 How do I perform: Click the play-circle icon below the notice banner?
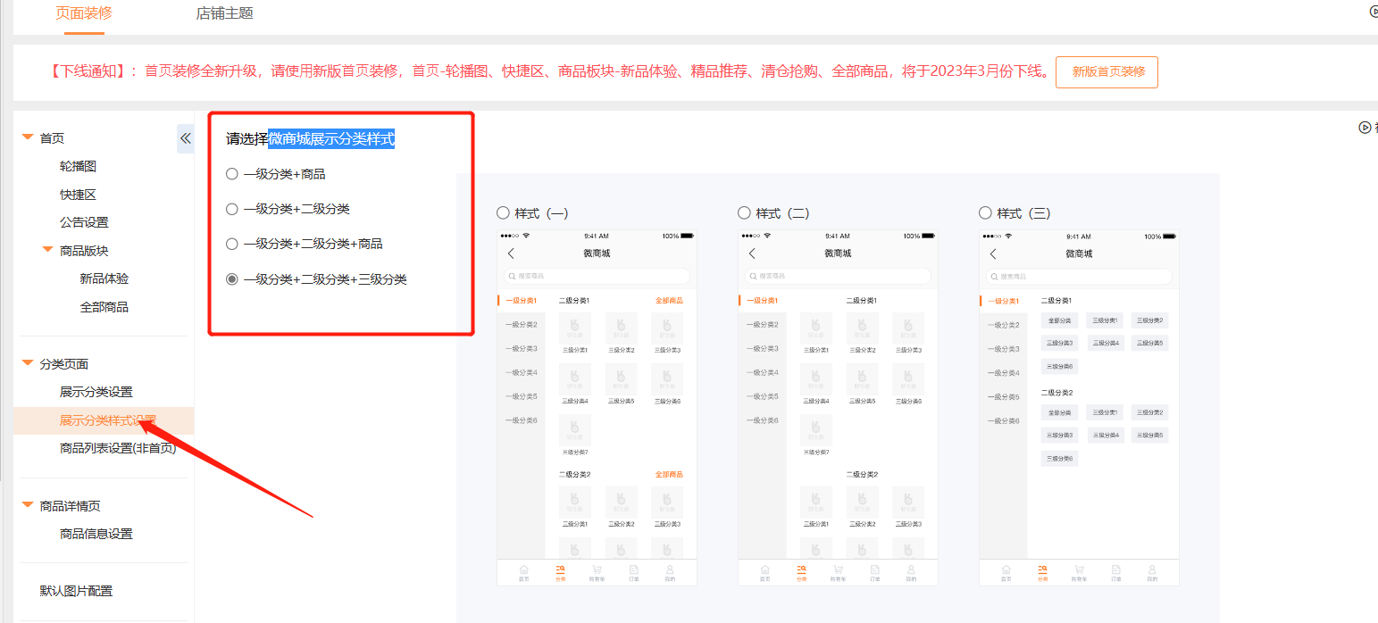tap(1365, 128)
